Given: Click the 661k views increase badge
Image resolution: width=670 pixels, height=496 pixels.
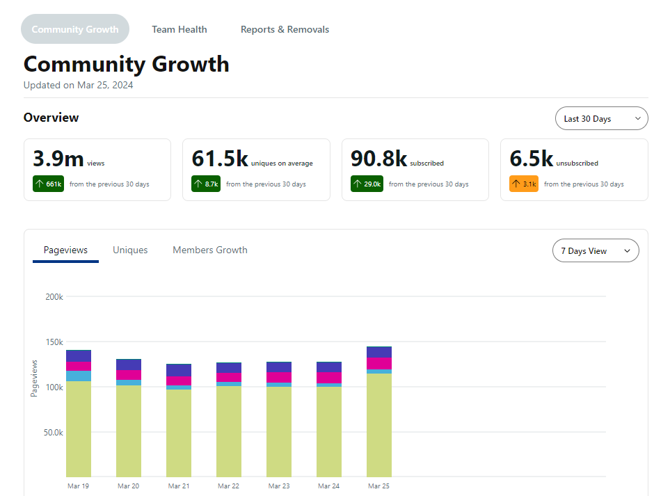Looking at the screenshot, I should pos(48,184).
